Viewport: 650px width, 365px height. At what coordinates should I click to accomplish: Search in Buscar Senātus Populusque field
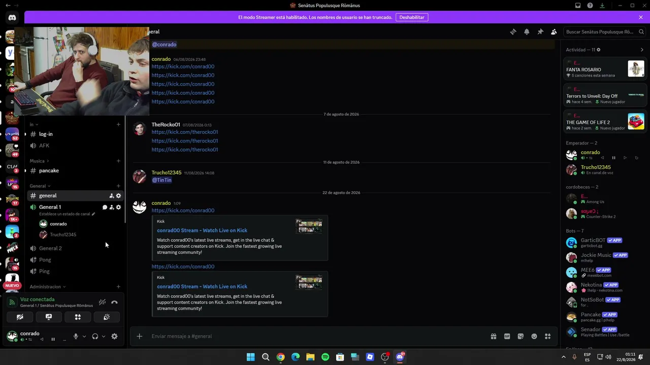[604, 31]
